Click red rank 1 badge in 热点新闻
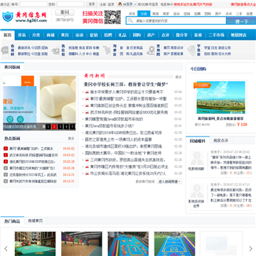Image resolution: width=256 pixels, height=256 pixels. click(6, 149)
